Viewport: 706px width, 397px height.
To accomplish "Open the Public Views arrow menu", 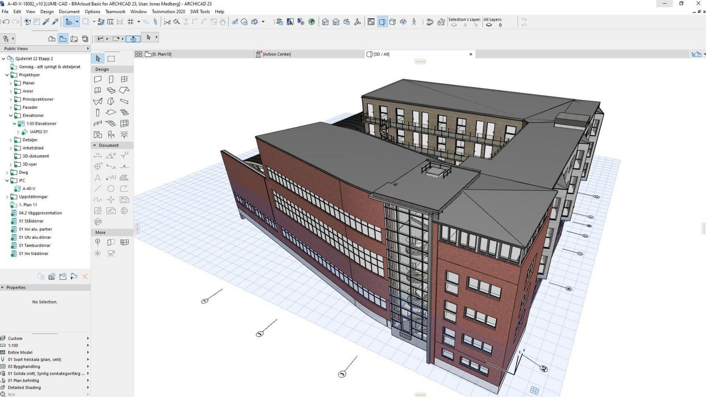I will [x=88, y=49].
